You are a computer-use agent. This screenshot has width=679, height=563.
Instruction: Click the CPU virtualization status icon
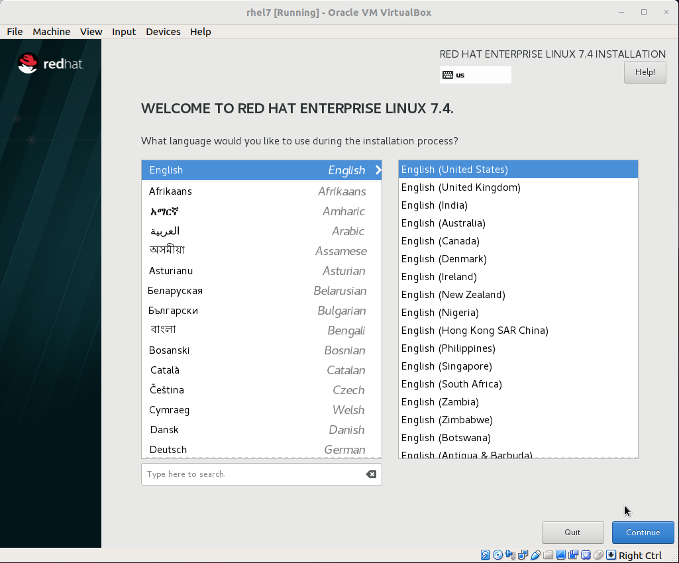(x=586, y=555)
